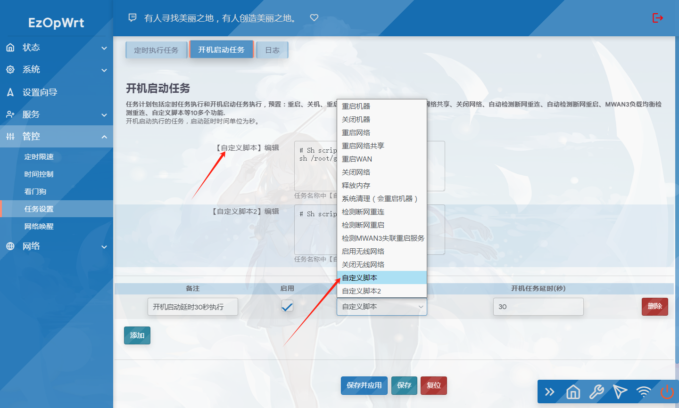Click the 备注 field reading 开机启动延时30秒执行
This screenshot has width=679, height=408.
pos(193,307)
